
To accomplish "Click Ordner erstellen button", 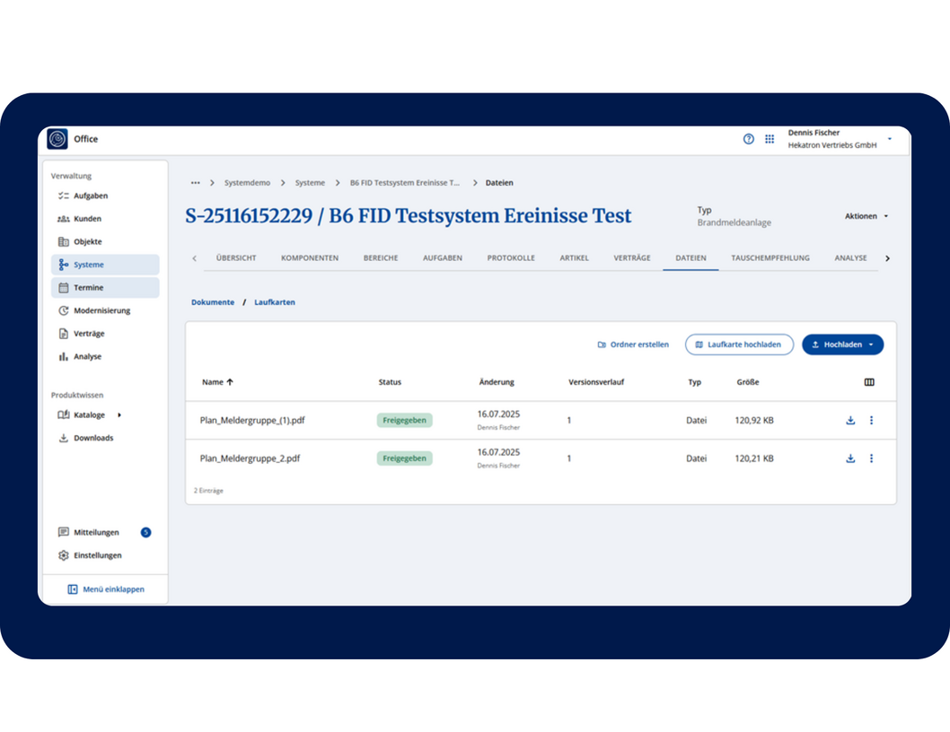I will coord(633,344).
